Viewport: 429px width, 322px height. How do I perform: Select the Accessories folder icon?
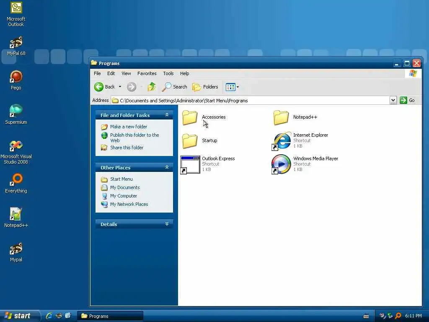[190, 117]
